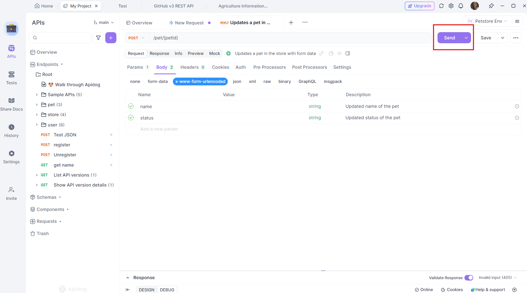Add a new tab with plus icon
This screenshot has height=293, width=527.
pos(291,22)
